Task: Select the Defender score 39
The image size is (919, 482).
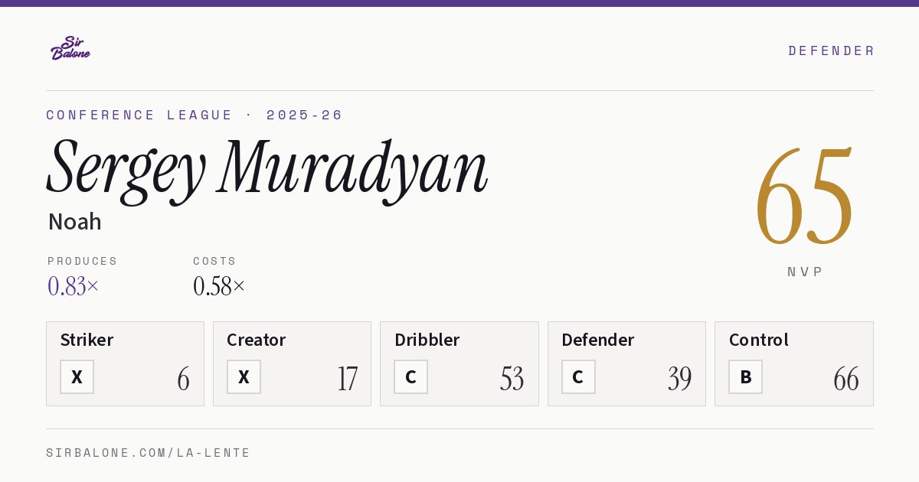Action: [679, 379]
